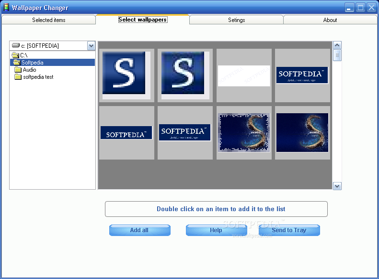This screenshot has width=379, height=279.
Task: Click the open folder icon beside C:\
Action: point(15,55)
